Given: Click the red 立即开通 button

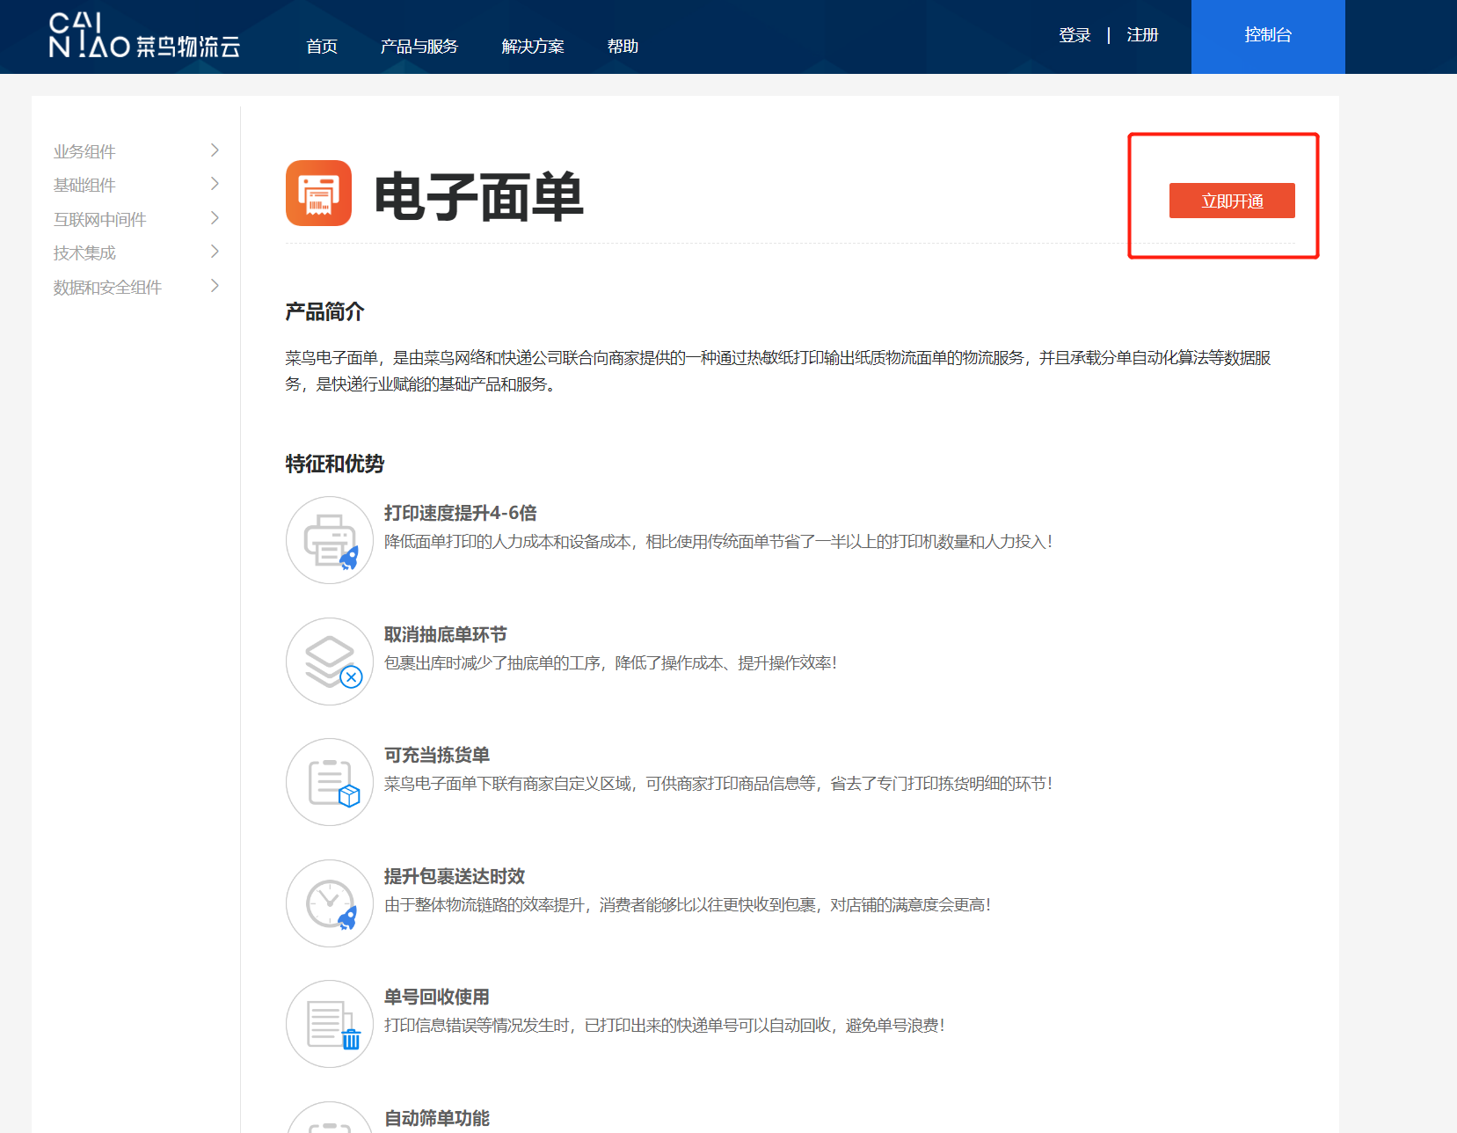Looking at the screenshot, I should [1232, 201].
